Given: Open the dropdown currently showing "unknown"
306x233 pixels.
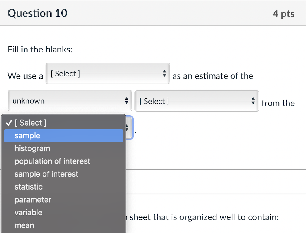Looking at the screenshot, I should pyautogui.click(x=70, y=100).
